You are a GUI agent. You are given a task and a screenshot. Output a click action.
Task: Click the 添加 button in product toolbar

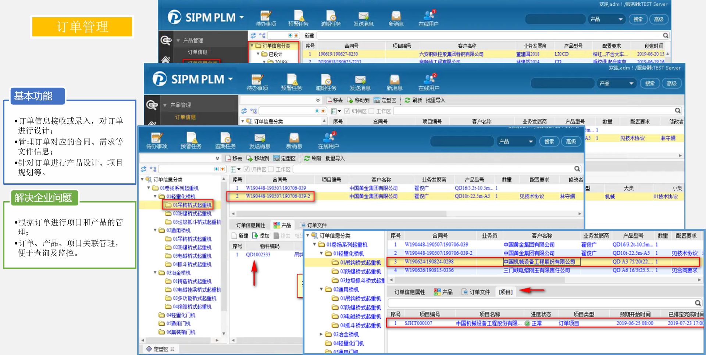[261, 236]
